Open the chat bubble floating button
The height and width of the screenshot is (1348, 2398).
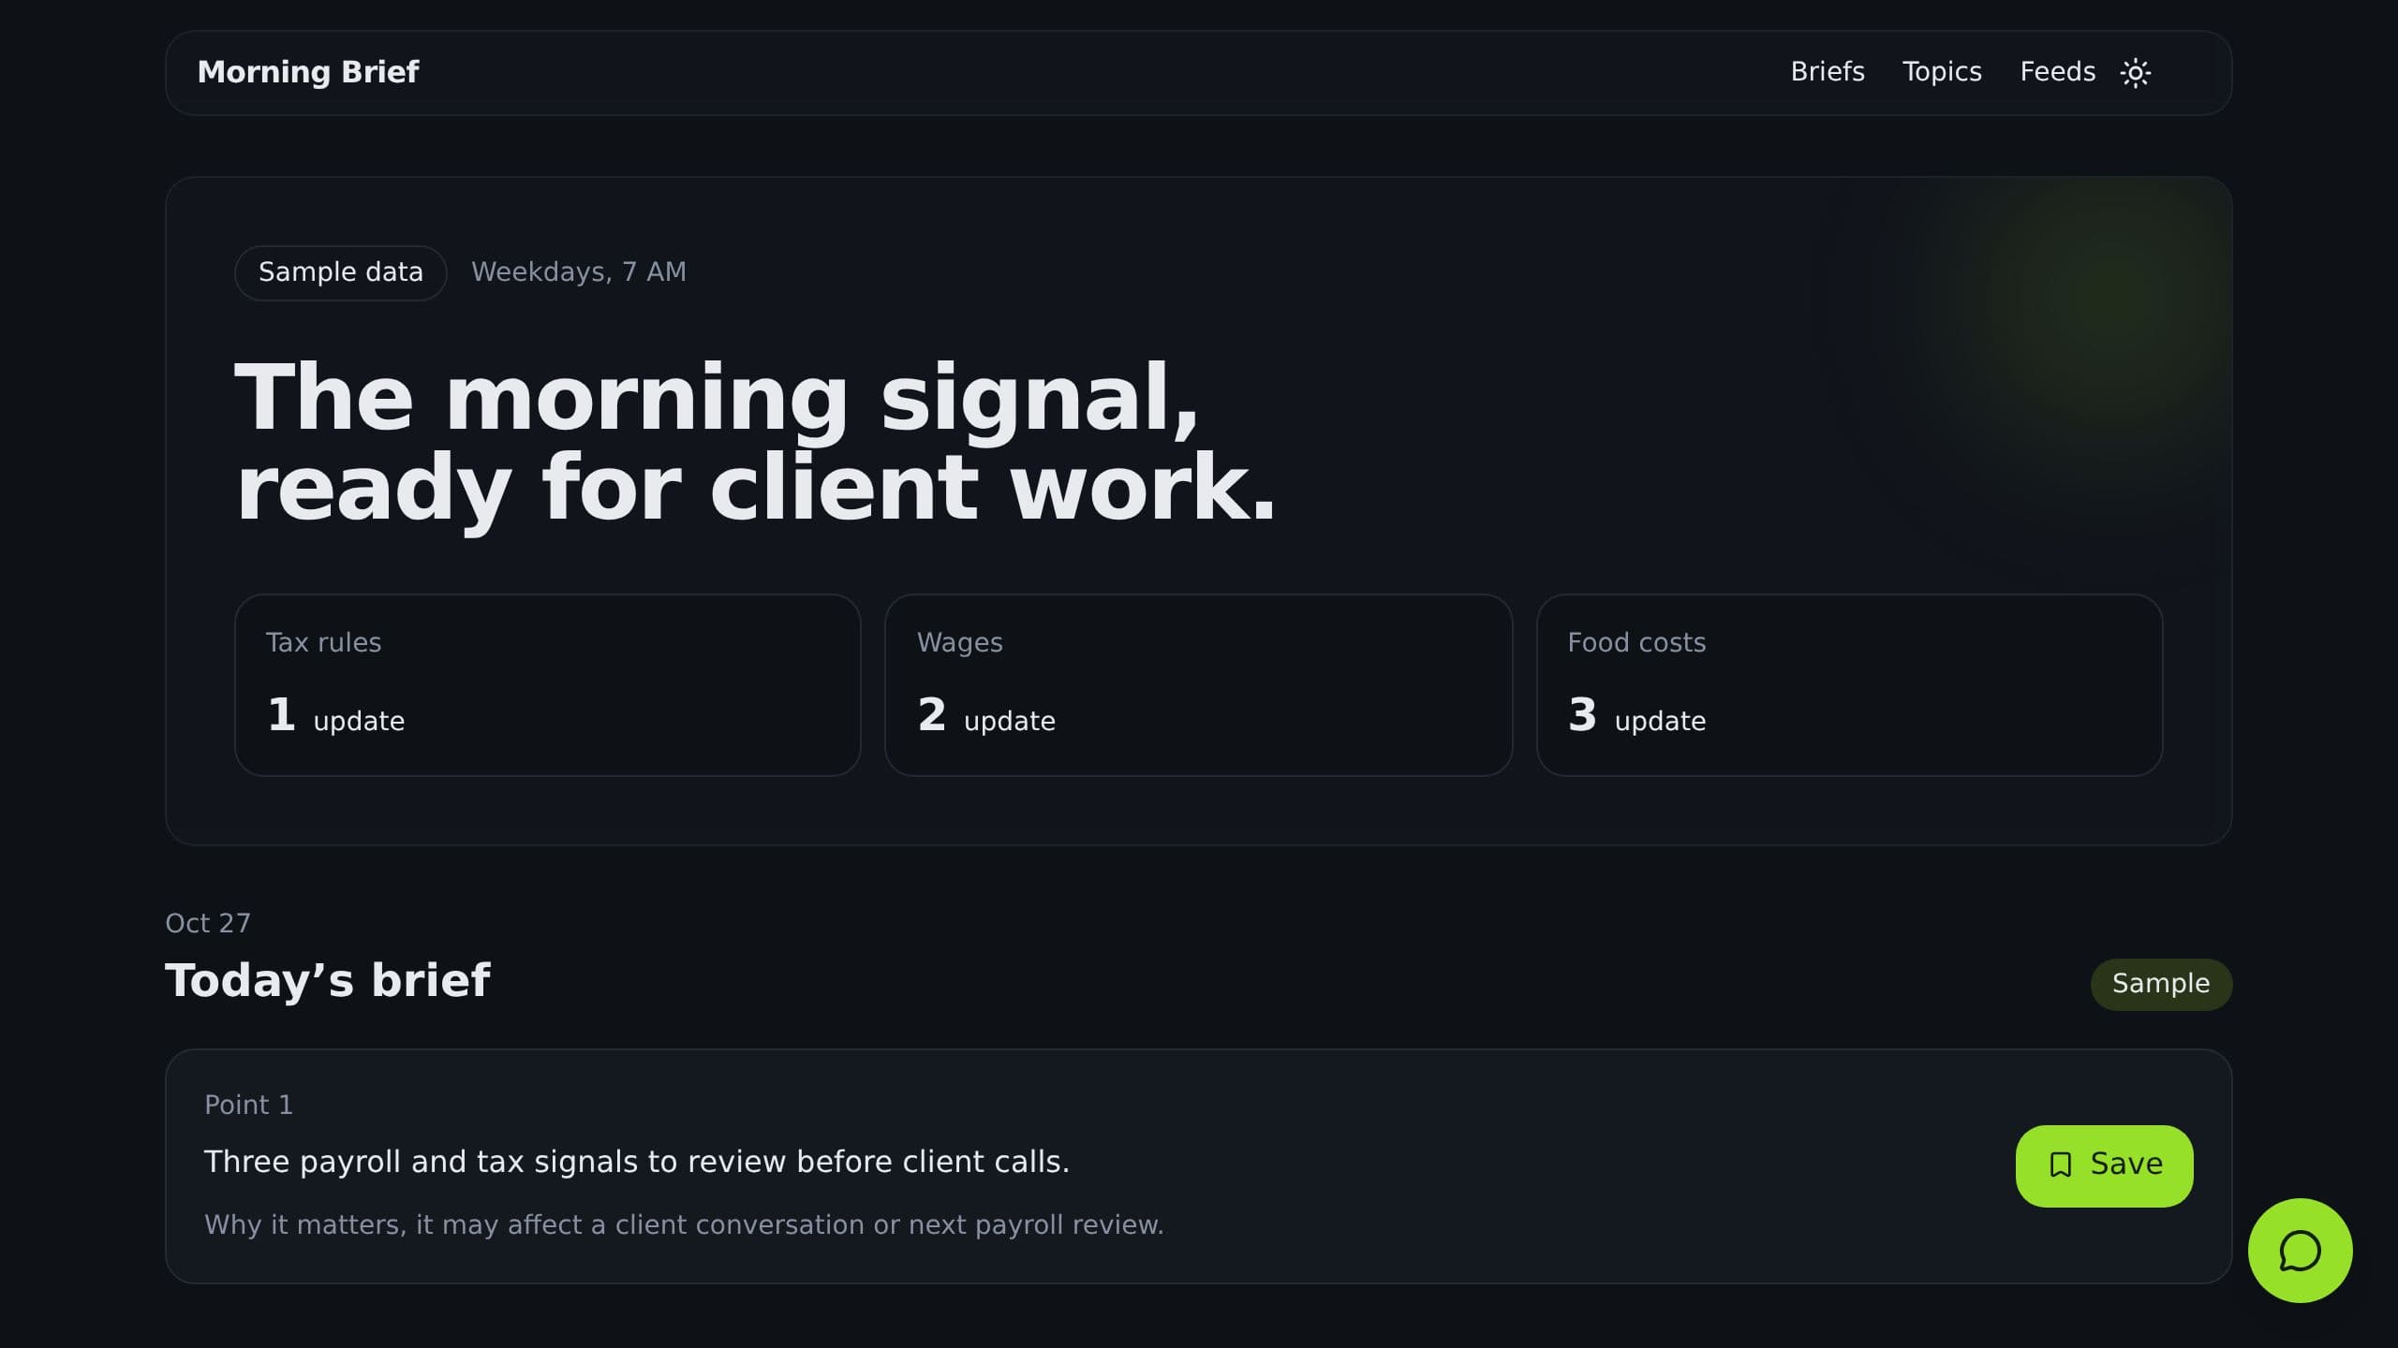[2300, 1250]
